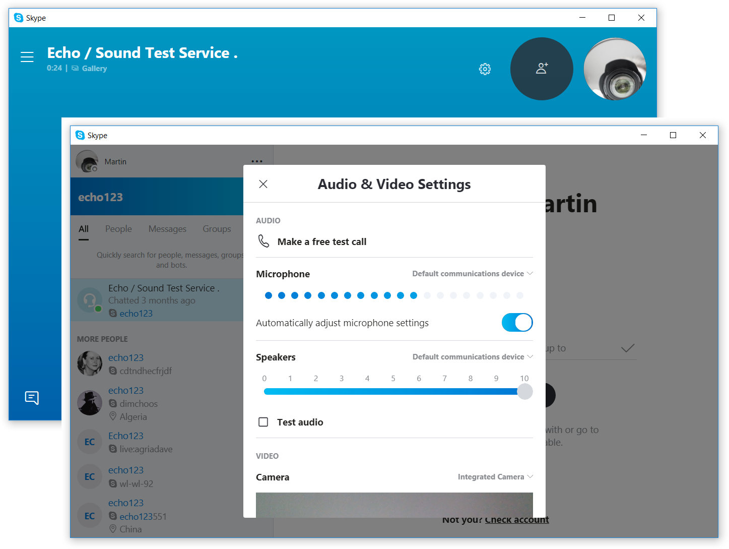Select the Messages search tab

(x=167, y=229)
